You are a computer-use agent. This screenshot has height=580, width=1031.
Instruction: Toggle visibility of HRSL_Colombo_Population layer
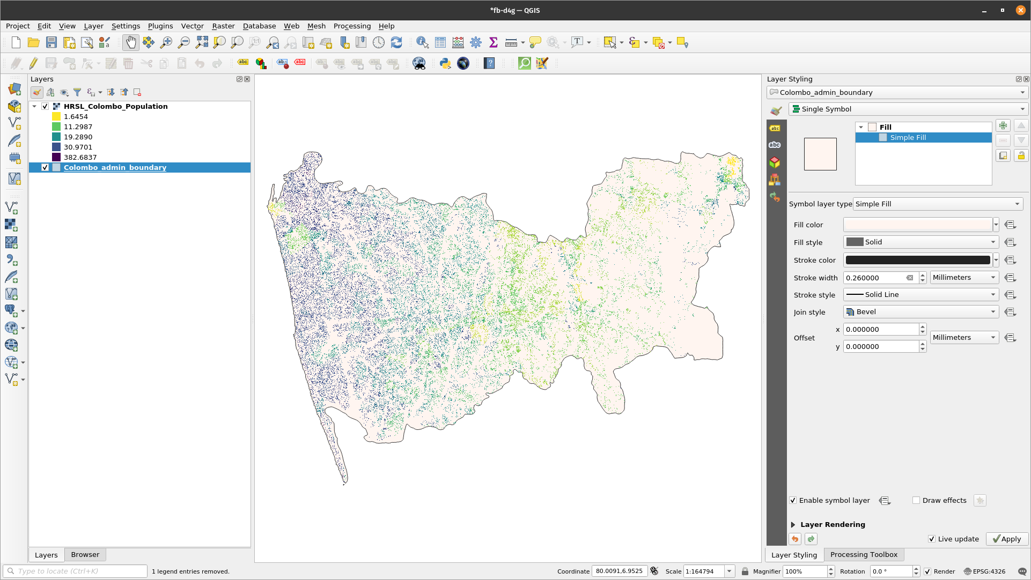tap(44, 106)
